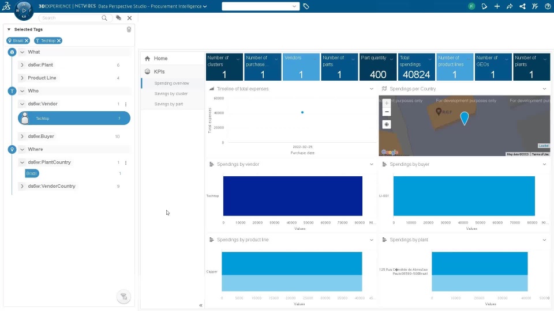The image size is (554, 311).
Task: Open ds6w:Vendor options menu
Action: click(126, 104)
